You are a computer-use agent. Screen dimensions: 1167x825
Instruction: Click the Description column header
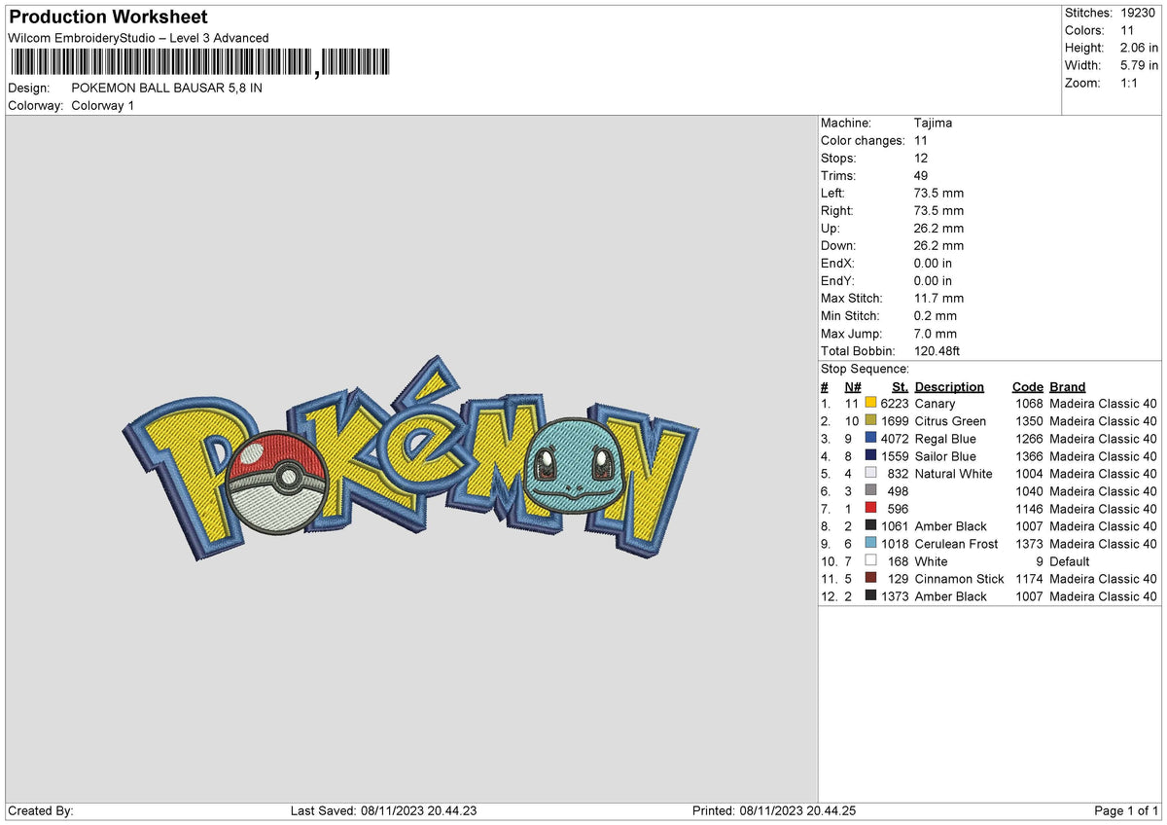click(949, 386)
